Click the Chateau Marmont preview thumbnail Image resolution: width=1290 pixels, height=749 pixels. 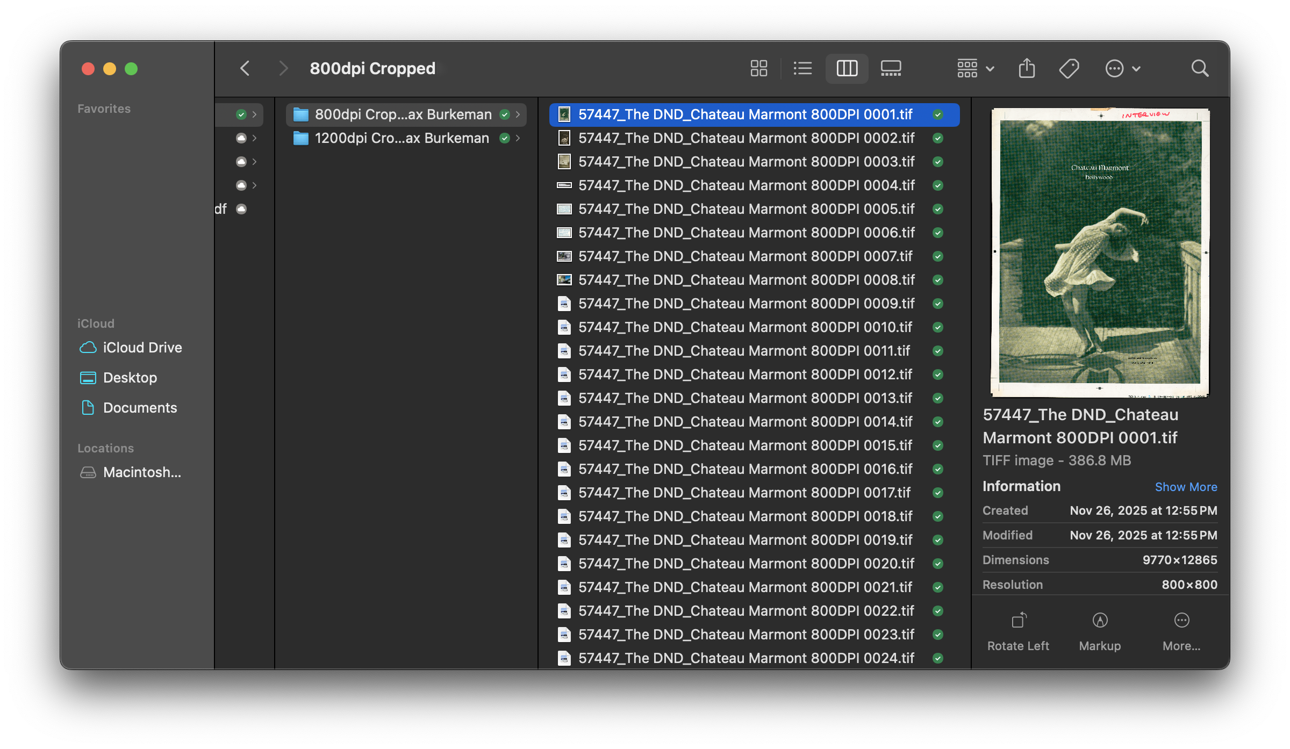[x=1100, y=253]
